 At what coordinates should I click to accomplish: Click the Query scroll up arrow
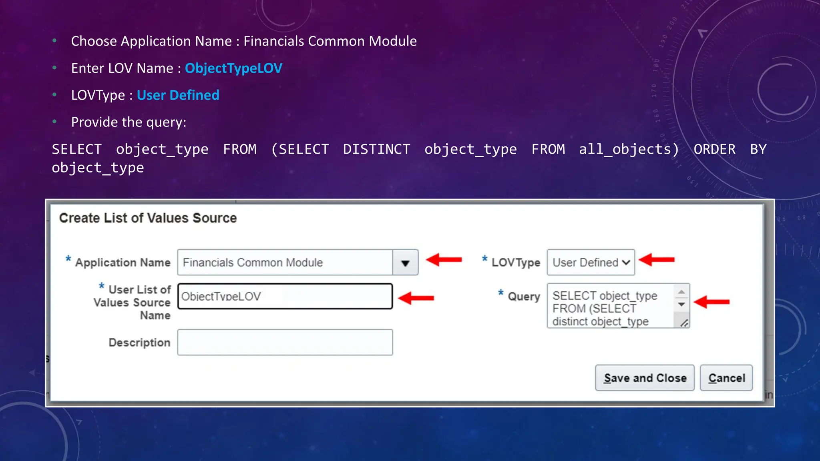coord(681,292)
